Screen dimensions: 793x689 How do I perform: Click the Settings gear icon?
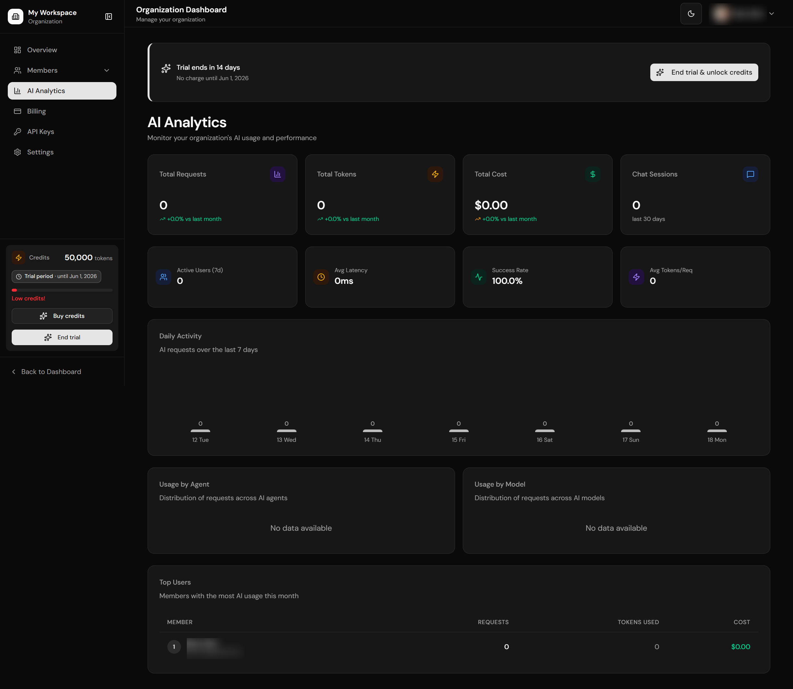pyautogui.click(x=17, y=152)
